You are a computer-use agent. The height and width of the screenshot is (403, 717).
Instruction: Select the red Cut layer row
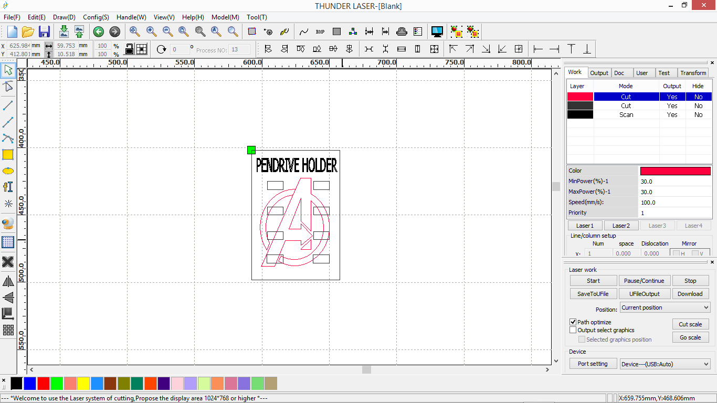(x=639, y=97)
